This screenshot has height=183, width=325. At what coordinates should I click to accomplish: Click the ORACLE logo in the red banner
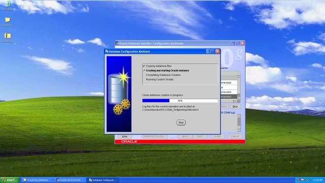coord(129,141)
